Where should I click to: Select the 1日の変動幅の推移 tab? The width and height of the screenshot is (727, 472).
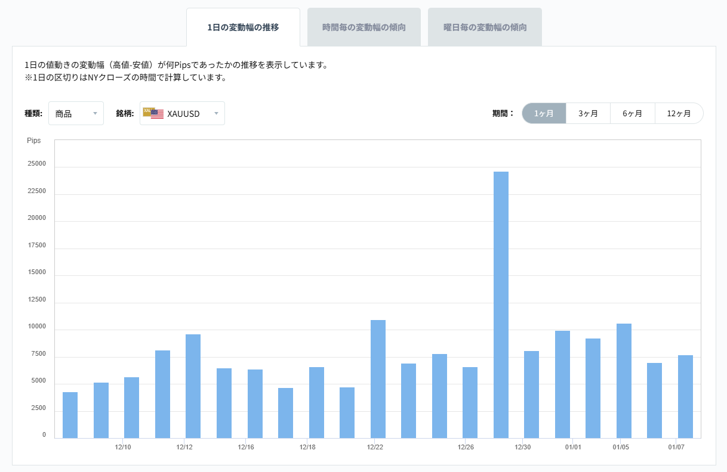coord(243,27)
